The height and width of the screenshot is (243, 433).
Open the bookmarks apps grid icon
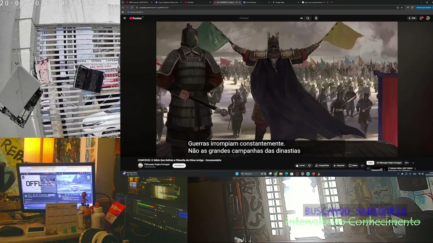tap(123, 12)
